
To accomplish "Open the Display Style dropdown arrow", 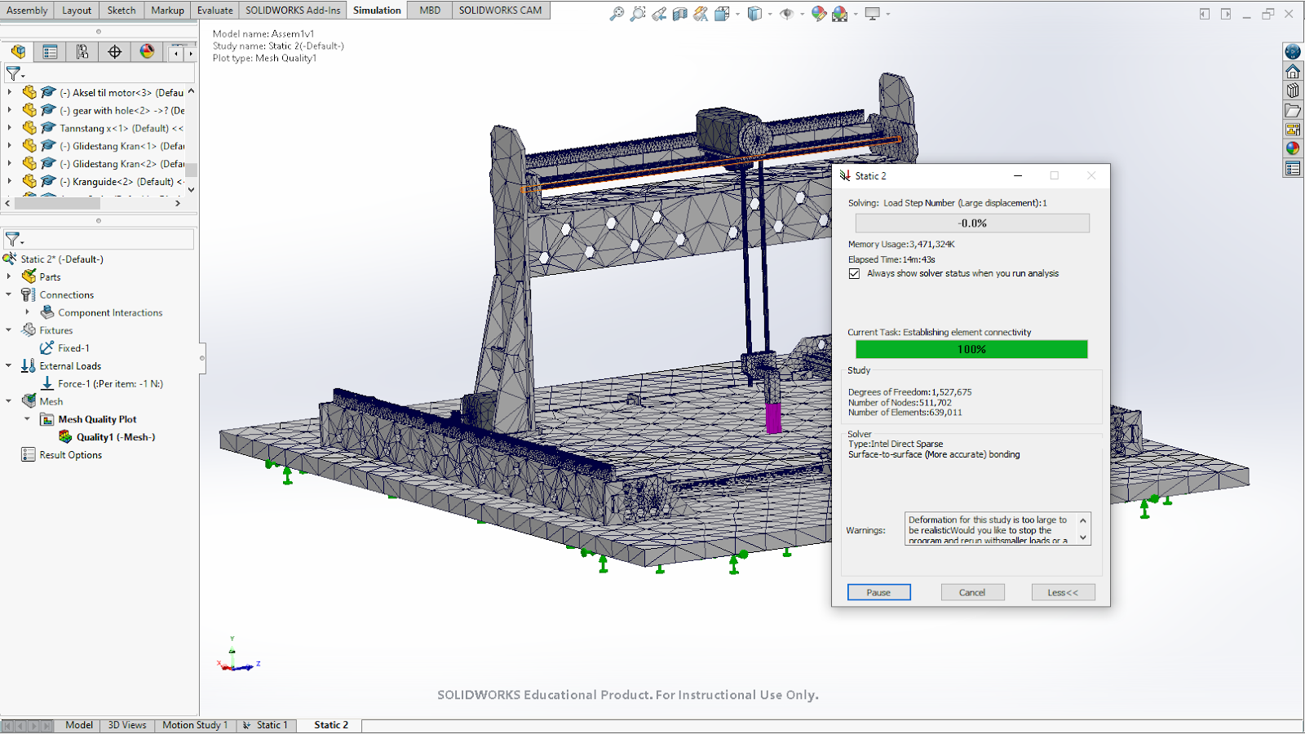I will tap(769, 14).
